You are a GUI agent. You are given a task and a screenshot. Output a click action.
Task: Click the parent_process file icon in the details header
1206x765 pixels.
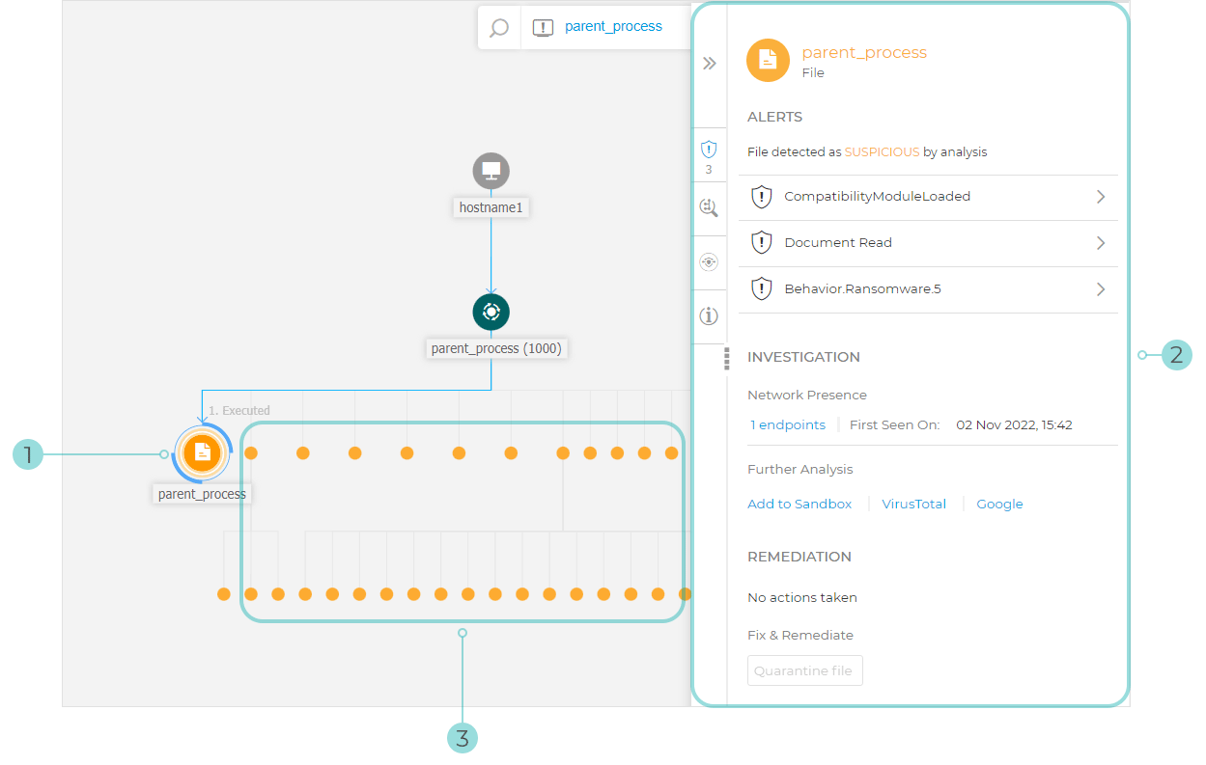point(767,60)
